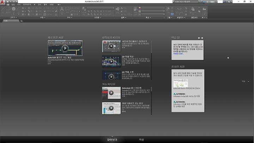Switch to the 알아보기 page at bottom
254x143 pixels.
click(x=112, y=139)
